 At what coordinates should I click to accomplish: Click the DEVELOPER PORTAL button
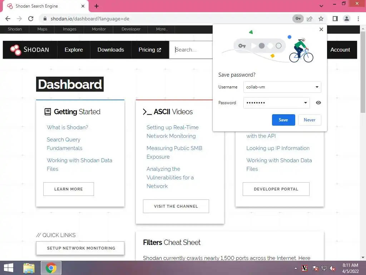point(276,189)
